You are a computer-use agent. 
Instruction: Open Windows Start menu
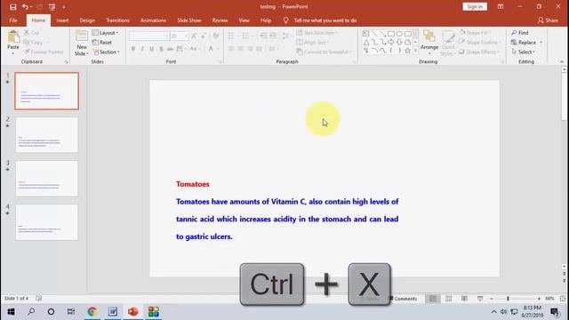coord(11,312)
